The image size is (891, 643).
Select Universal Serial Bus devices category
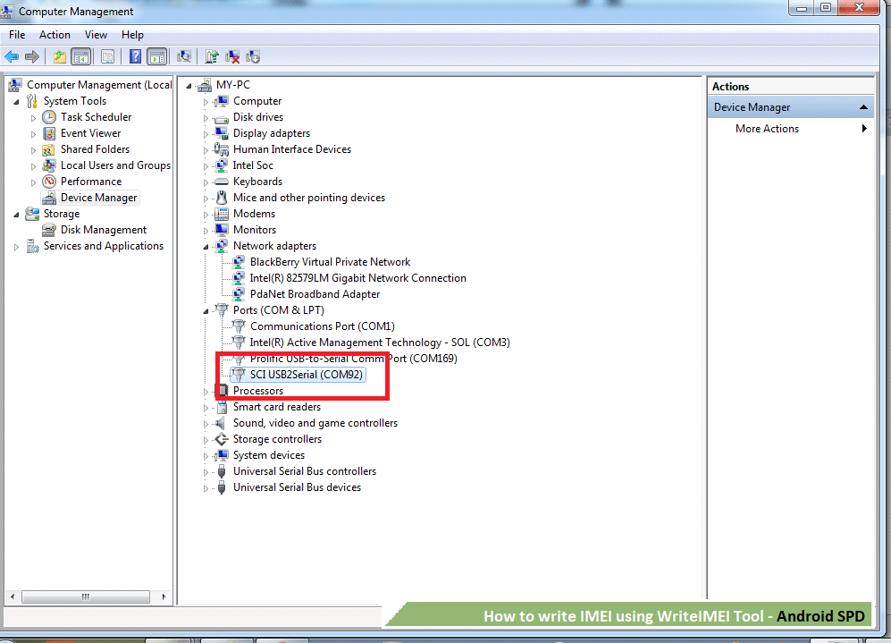(298, 487)
